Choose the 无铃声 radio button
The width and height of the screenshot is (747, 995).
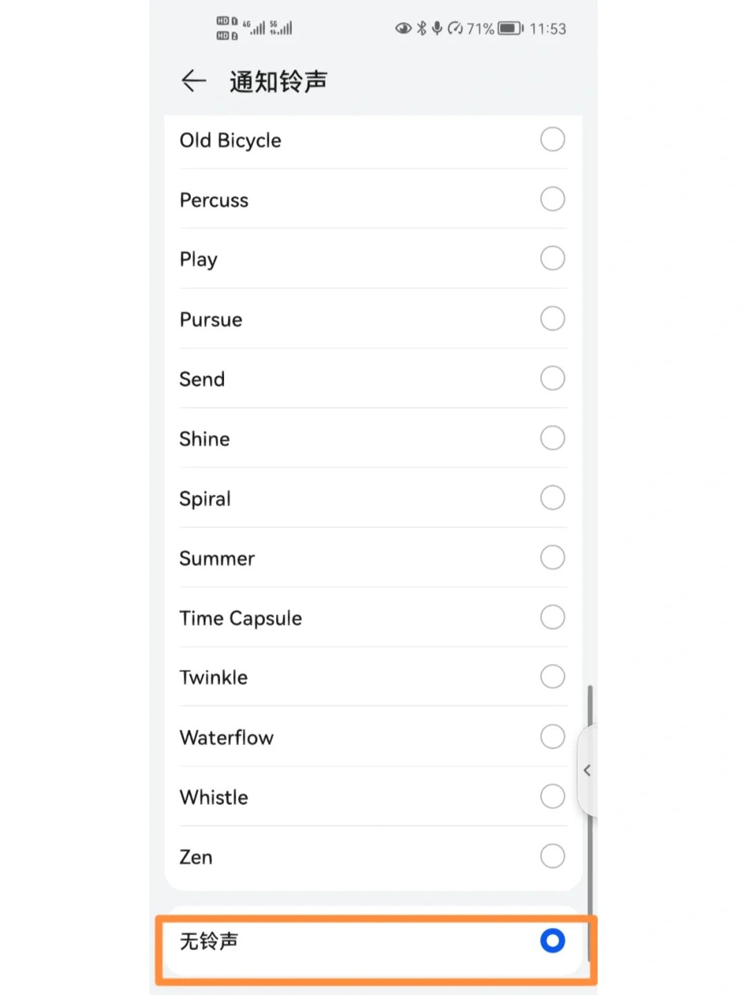click(x=552, y=940)
